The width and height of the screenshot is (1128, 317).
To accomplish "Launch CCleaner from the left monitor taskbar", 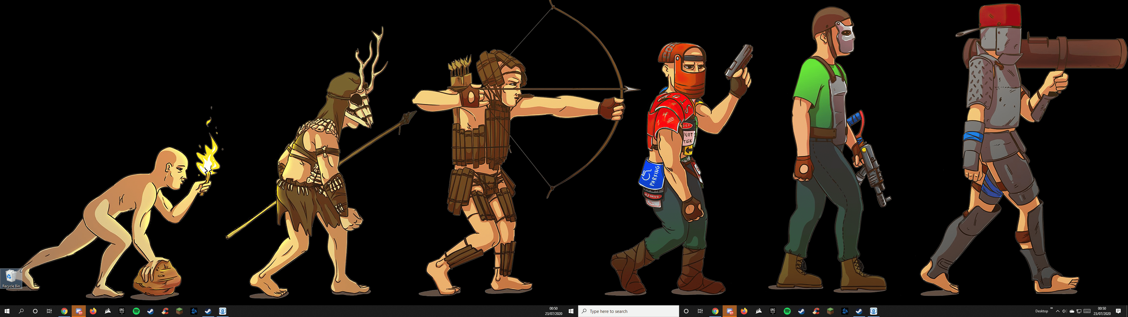I will coord(164,311).
